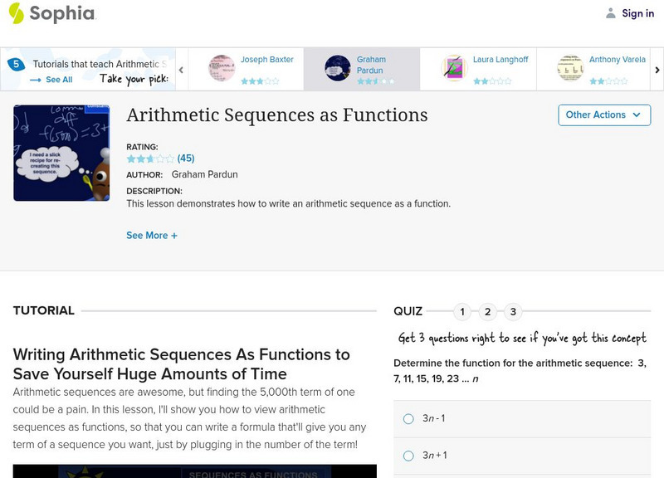Expand description with See More +
This screenshot has height=478, width=664.
click(152, 236)
